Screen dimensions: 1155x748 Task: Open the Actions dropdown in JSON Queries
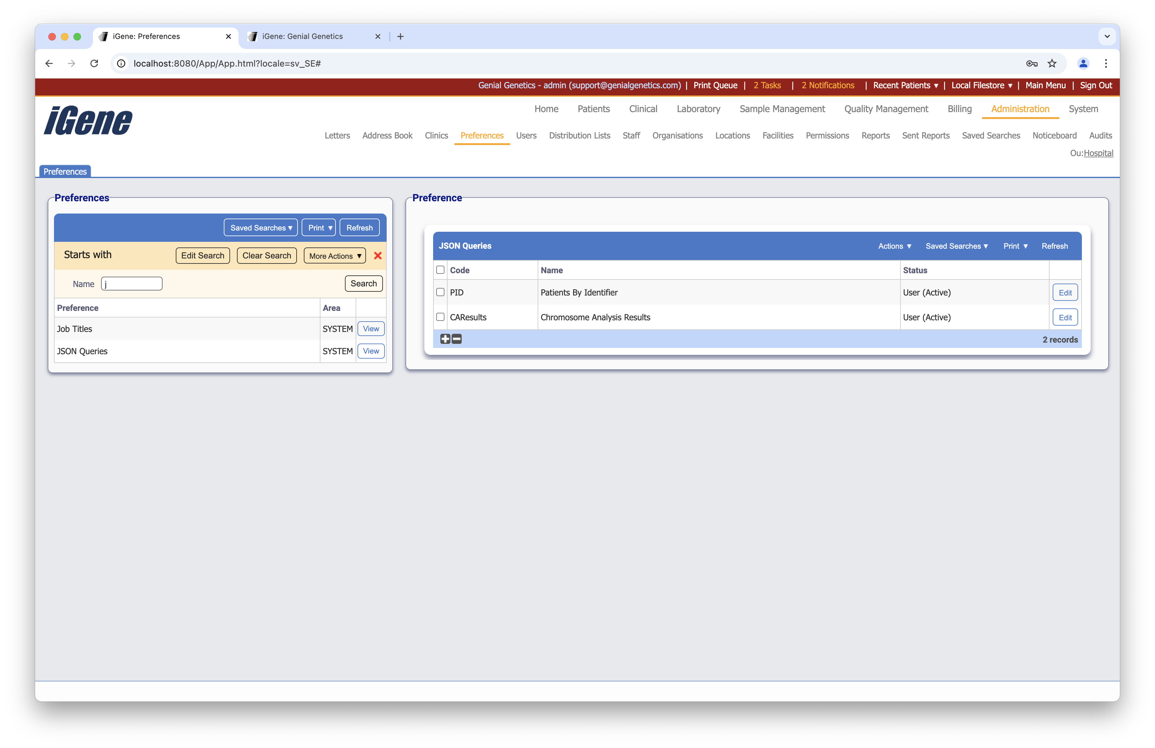[894, 246]
